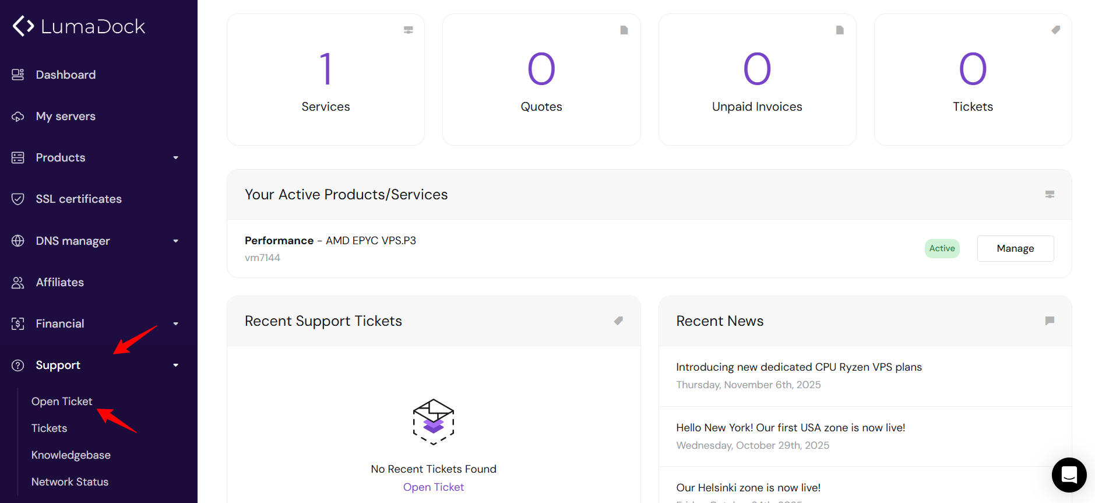Open the Services summary card
The image size is (1095, 503).
326,80
